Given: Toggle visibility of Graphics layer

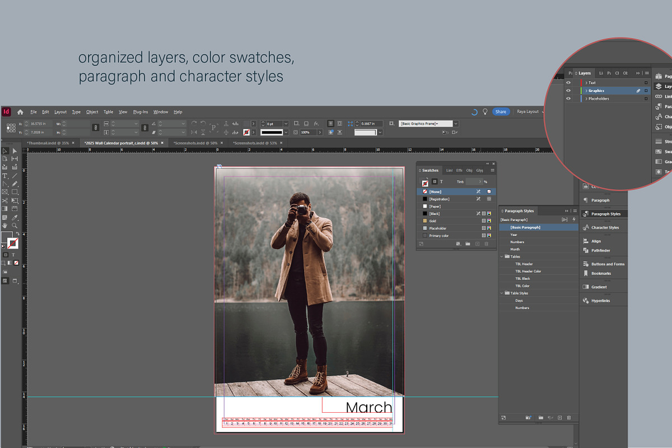Looking at the screenshot, I should (568, 91).
